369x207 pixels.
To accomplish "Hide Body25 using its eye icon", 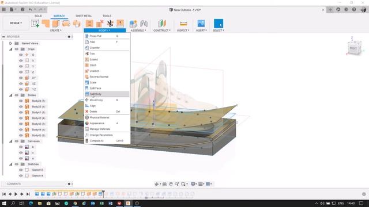I will tap(21, 106).
